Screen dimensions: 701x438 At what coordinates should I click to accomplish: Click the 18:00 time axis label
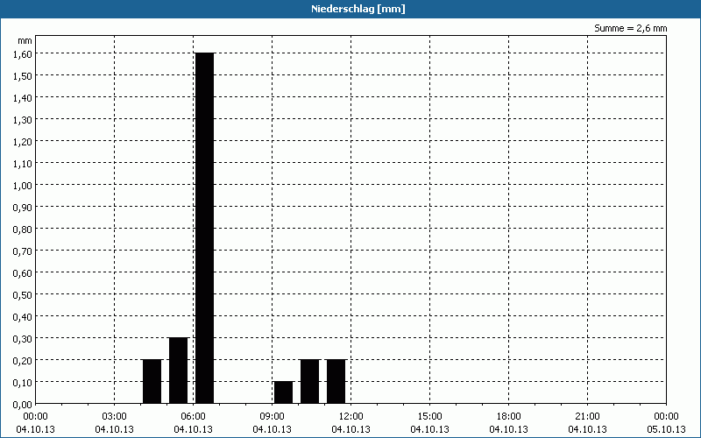[509, 416]
